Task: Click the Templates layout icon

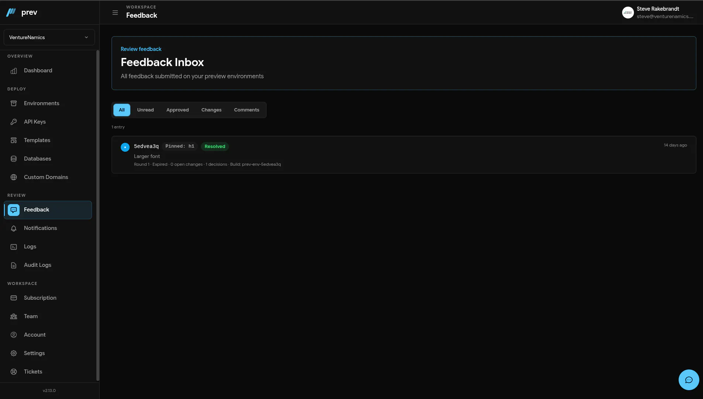Action: [x=14, y=140]
